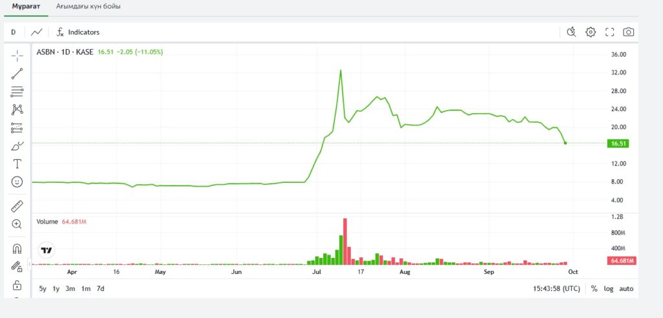Image resolution: width=663 pixels, height=318 pixels.
Task: Set range to 1m
Action: [x=86, y=289]
